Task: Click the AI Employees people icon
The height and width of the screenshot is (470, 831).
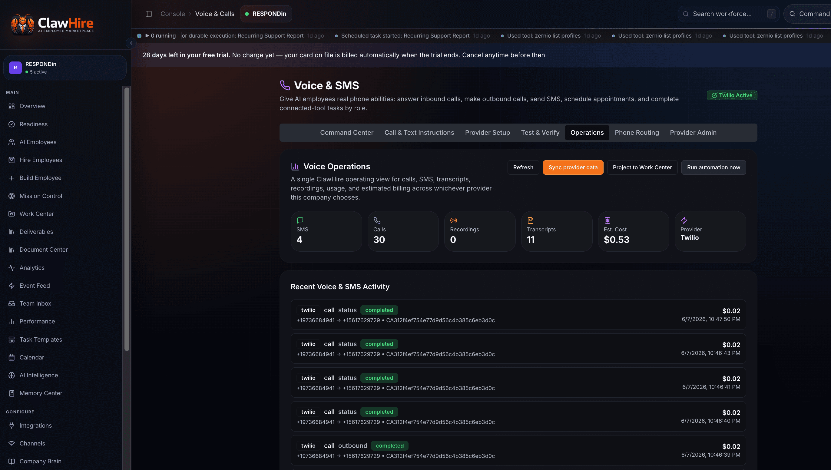Action: (x=12, y=142)
